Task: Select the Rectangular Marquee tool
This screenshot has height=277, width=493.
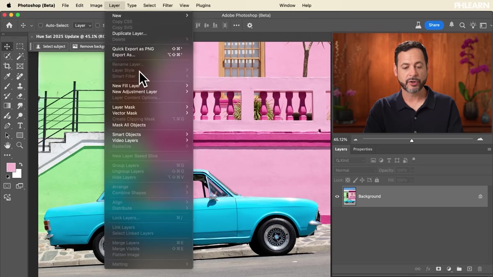Action: [x=20, y=46]
